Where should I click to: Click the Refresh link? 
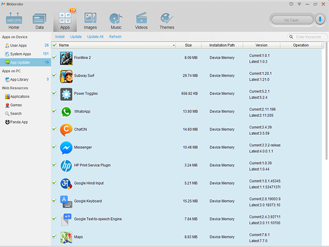(115, 37)
